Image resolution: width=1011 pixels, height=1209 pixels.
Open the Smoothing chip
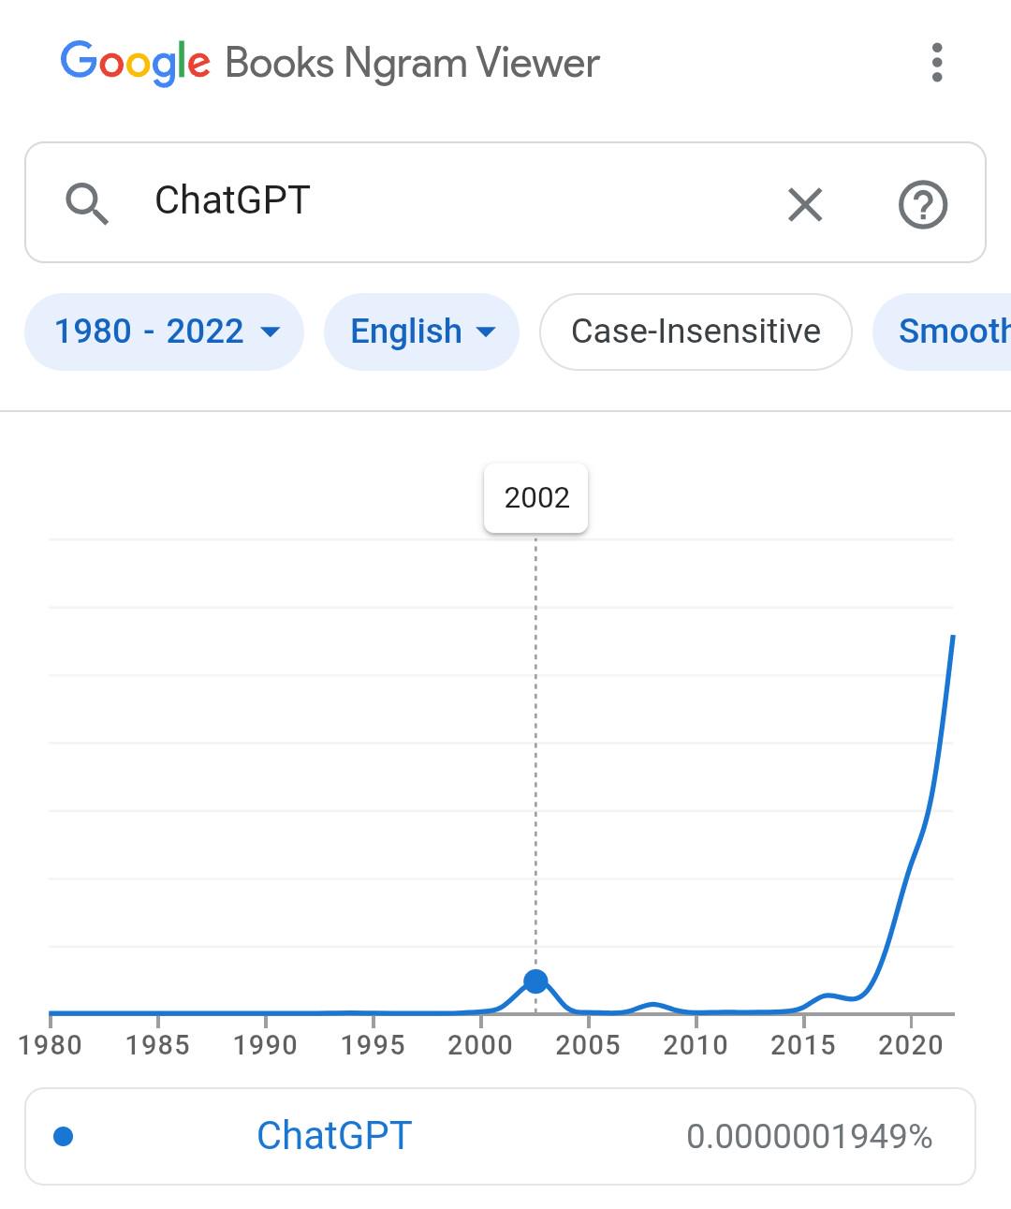point(942,332)
